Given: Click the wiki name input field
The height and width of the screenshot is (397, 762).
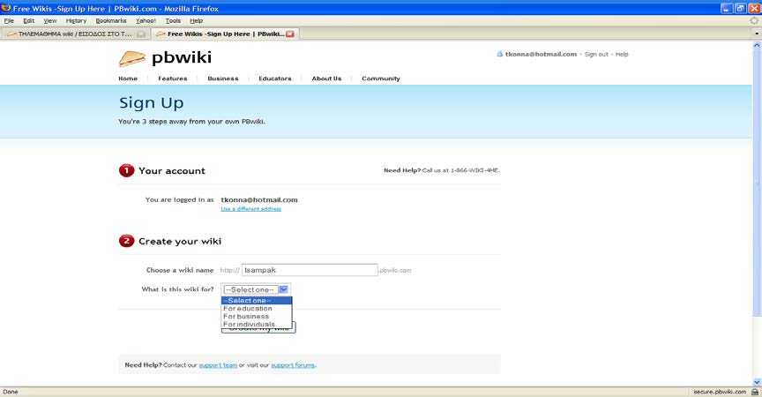Looking at the screenshot, I should [310, 270].
